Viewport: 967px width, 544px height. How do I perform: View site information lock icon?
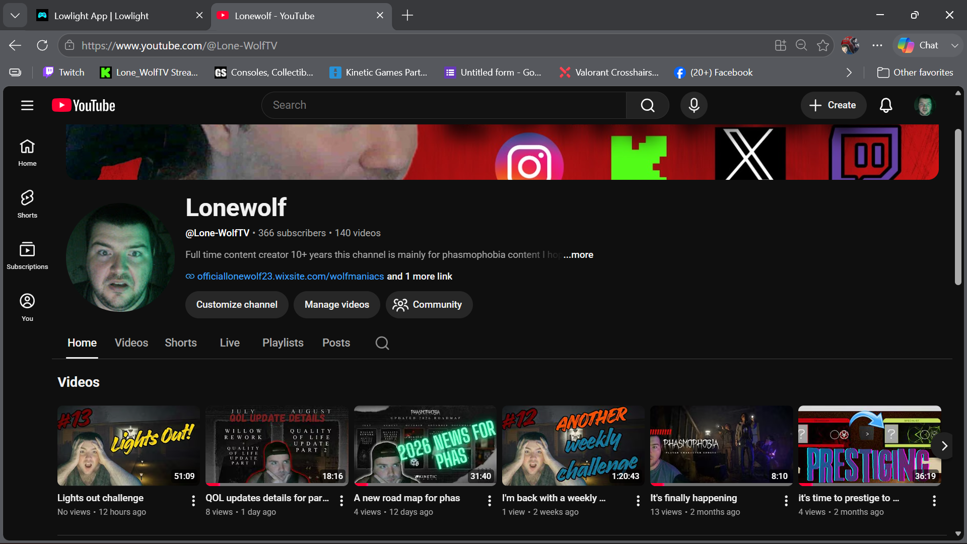pos(70,45)
